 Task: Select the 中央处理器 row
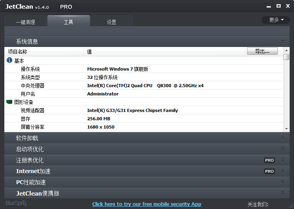144,86
